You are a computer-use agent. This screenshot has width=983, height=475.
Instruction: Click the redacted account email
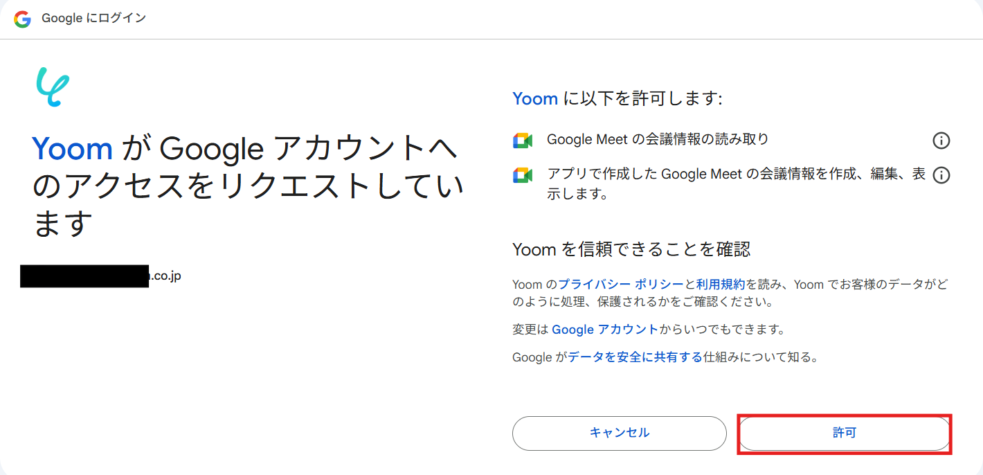101,276
